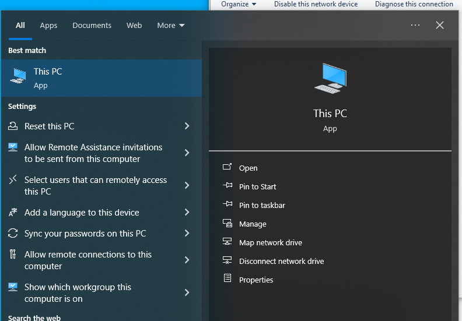
Task: Click the Reset this PC settings icon
Action: 13,126
